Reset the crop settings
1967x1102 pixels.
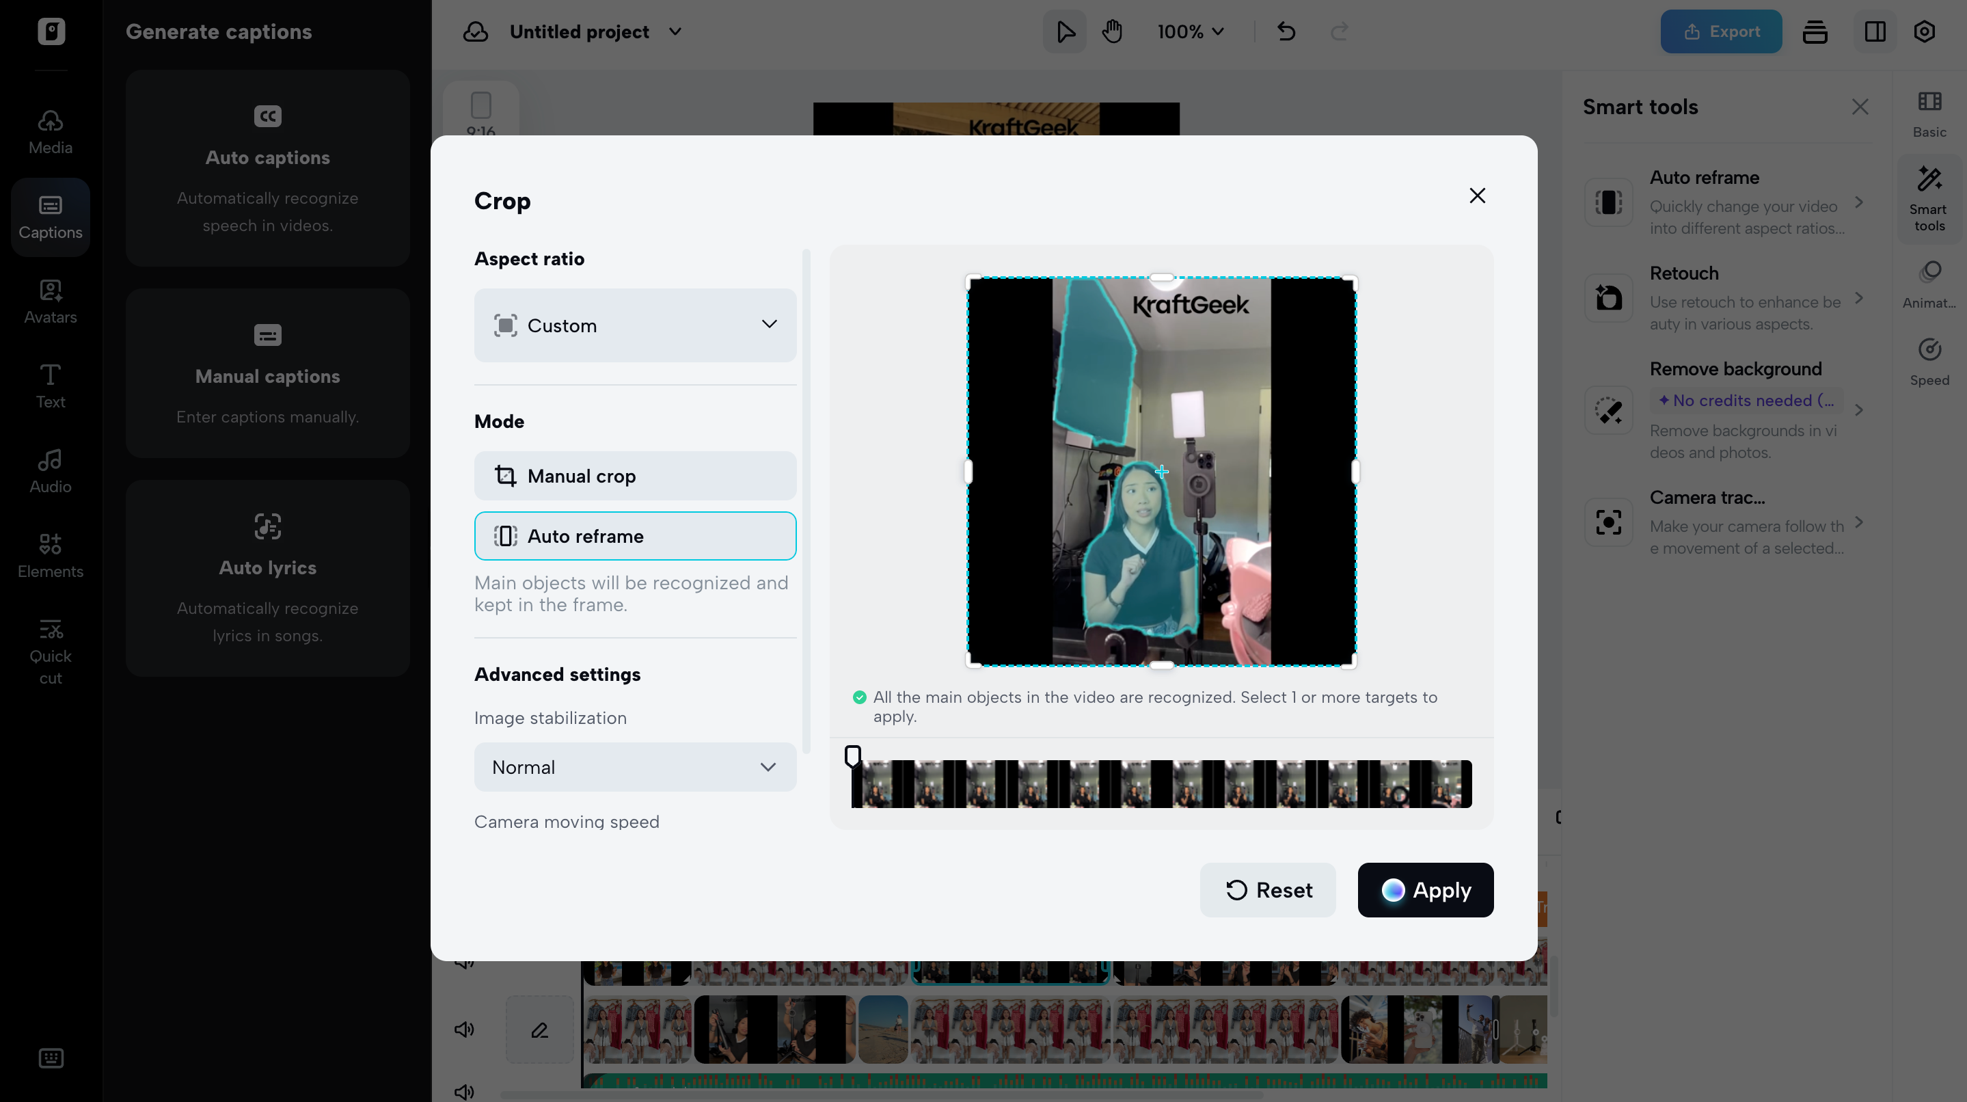[x=1268, y=889]
